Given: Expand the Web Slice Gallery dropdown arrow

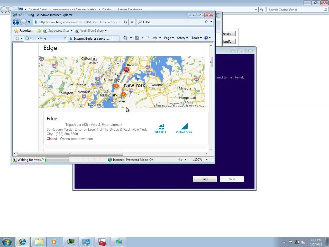Looking at the screenshot, I should coord(106,31).
